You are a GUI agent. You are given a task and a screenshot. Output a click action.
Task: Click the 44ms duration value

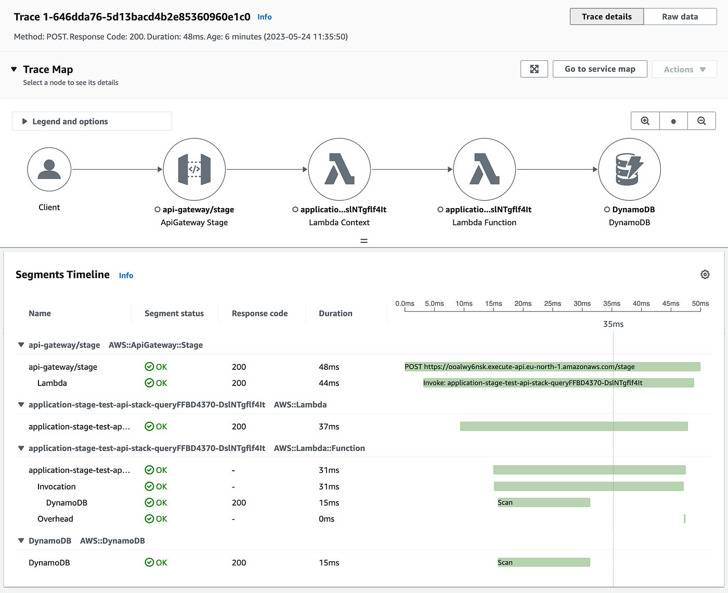pos(329,383)
